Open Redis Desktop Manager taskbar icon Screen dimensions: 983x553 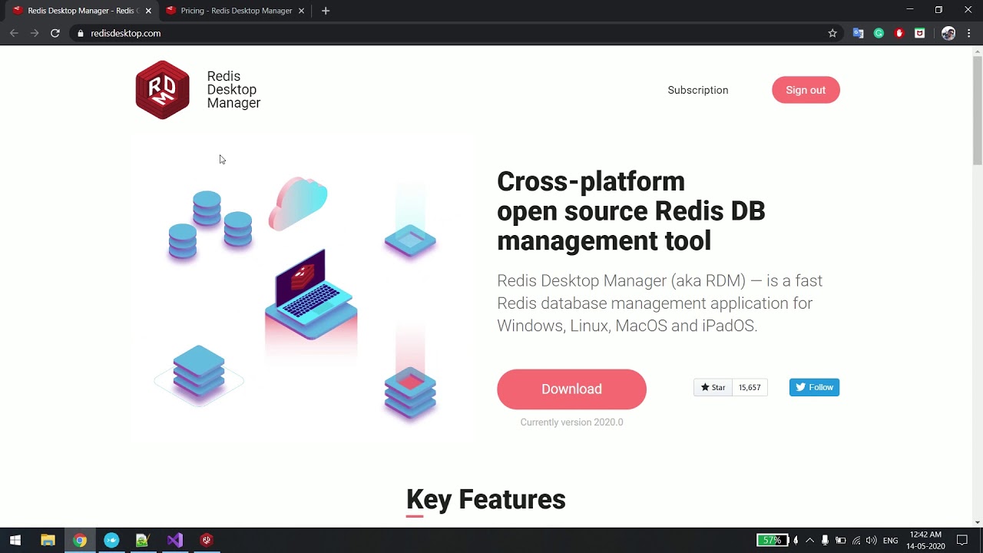(206, 541)
